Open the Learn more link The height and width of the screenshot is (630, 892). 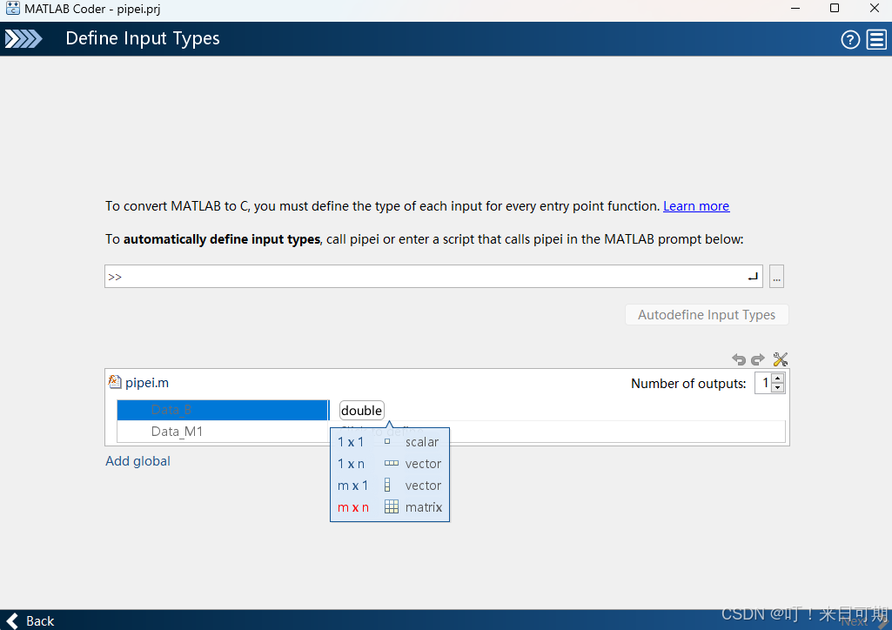pyautogui.click(x=695, y=206)
